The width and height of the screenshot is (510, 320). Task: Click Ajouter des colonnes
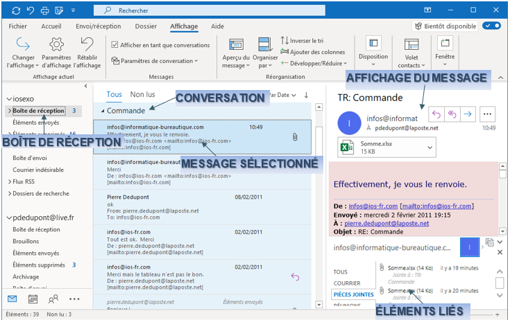[x=313, y=52]
